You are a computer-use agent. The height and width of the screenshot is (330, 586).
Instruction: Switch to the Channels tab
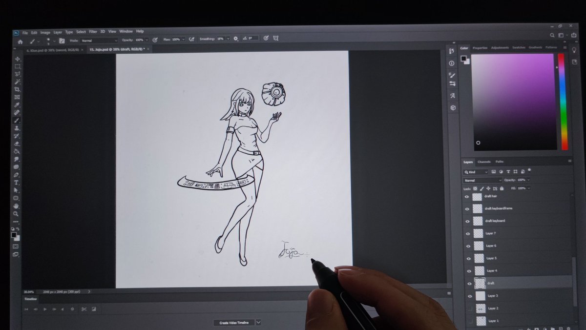point(484,162)
